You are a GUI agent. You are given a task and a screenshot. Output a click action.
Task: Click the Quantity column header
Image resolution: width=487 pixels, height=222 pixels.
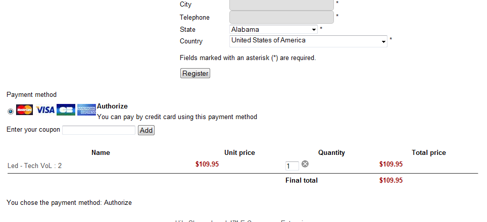331,153
